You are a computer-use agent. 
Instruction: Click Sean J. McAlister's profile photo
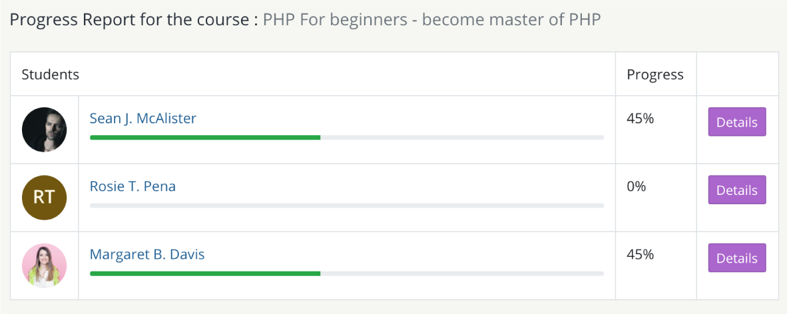pos(44,130)
